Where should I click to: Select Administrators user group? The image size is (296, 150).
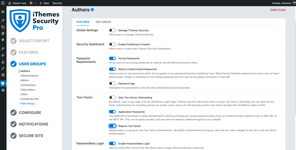[29, 76]
